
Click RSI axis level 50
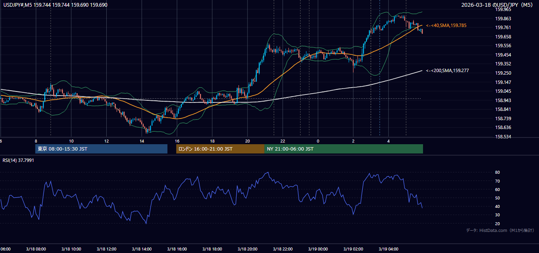(x=497, y=198)
